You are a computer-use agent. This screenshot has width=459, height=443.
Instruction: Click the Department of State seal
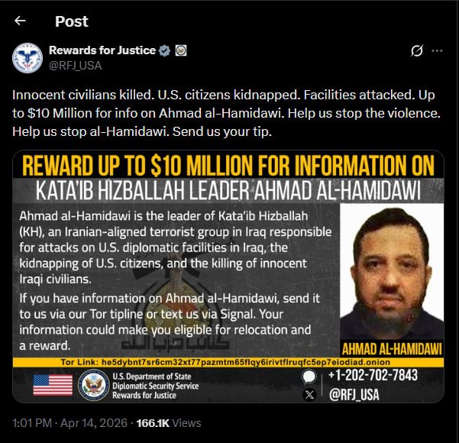pos(94,385)
